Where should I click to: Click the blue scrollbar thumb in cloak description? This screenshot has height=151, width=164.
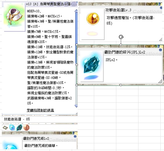tap(76, 38)
